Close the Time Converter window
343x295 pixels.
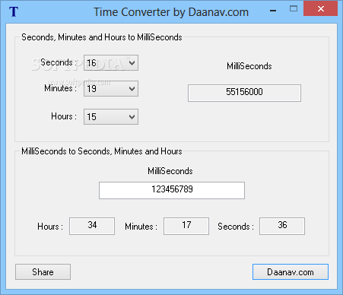320,9
